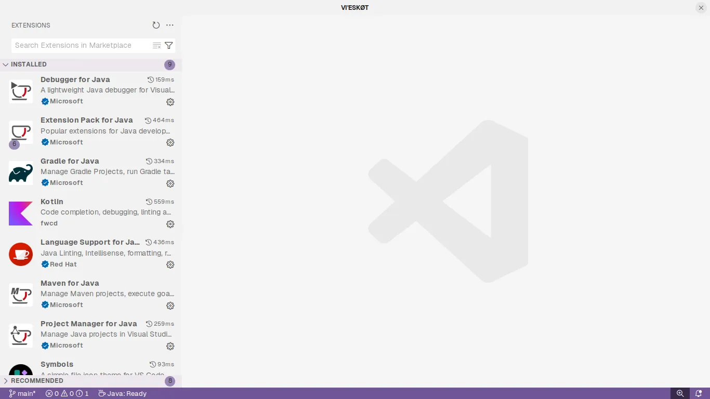The width and height of the screenshot is (710, 399).
Task: Open Manage gear for Kotlin extension
Action: (x=170, y=224)
